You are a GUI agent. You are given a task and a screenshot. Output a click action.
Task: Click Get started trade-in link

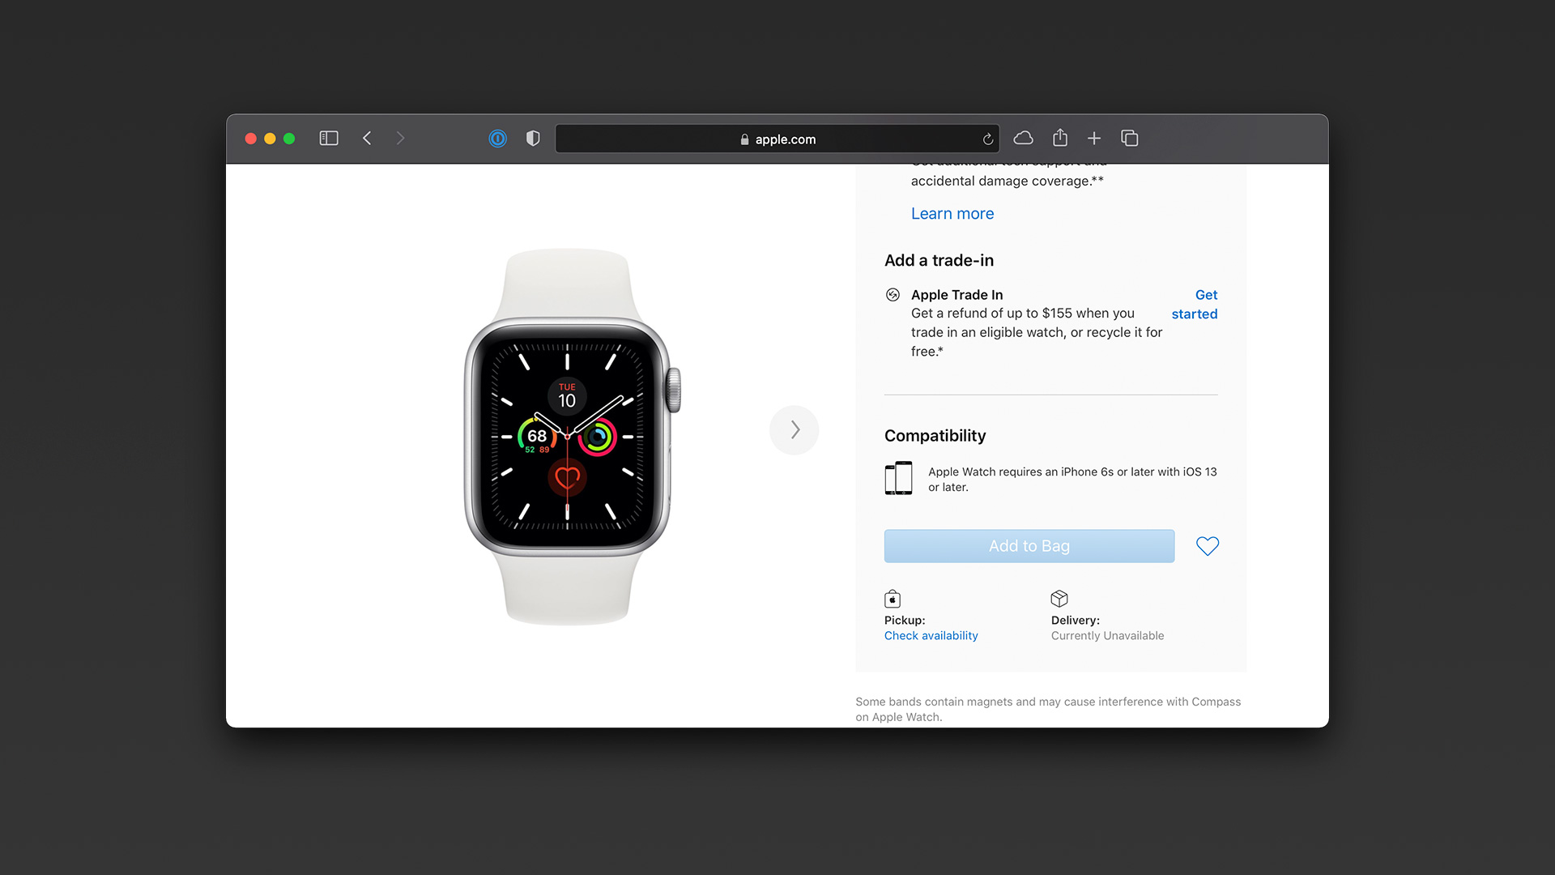tap(1195, 305)
